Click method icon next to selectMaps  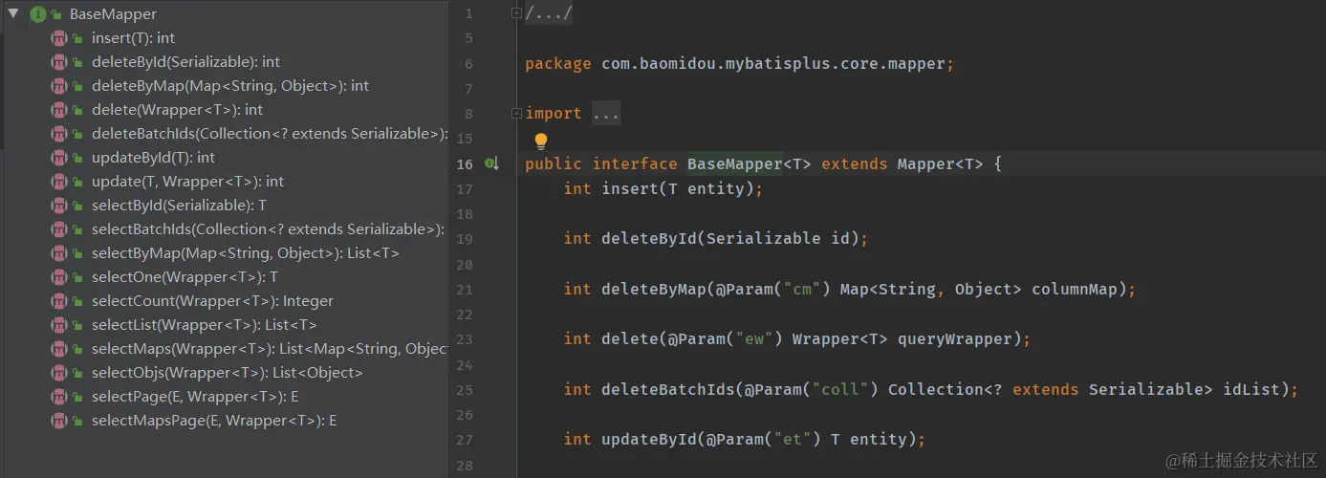59,349
